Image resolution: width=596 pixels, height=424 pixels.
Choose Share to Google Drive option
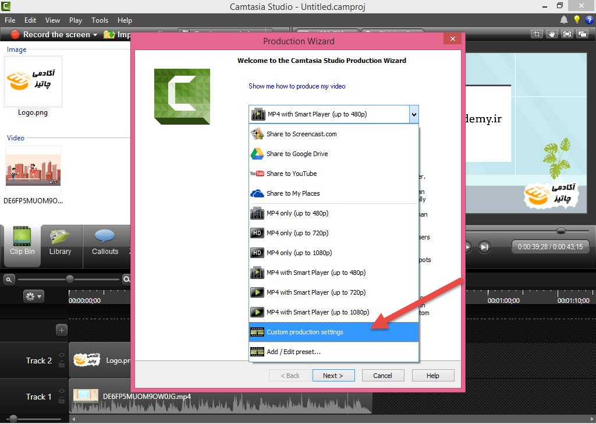(334, 154)
